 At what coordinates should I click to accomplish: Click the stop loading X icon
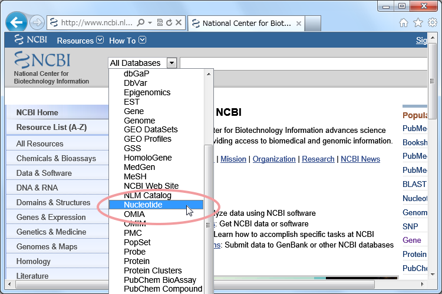pos(179,22)
